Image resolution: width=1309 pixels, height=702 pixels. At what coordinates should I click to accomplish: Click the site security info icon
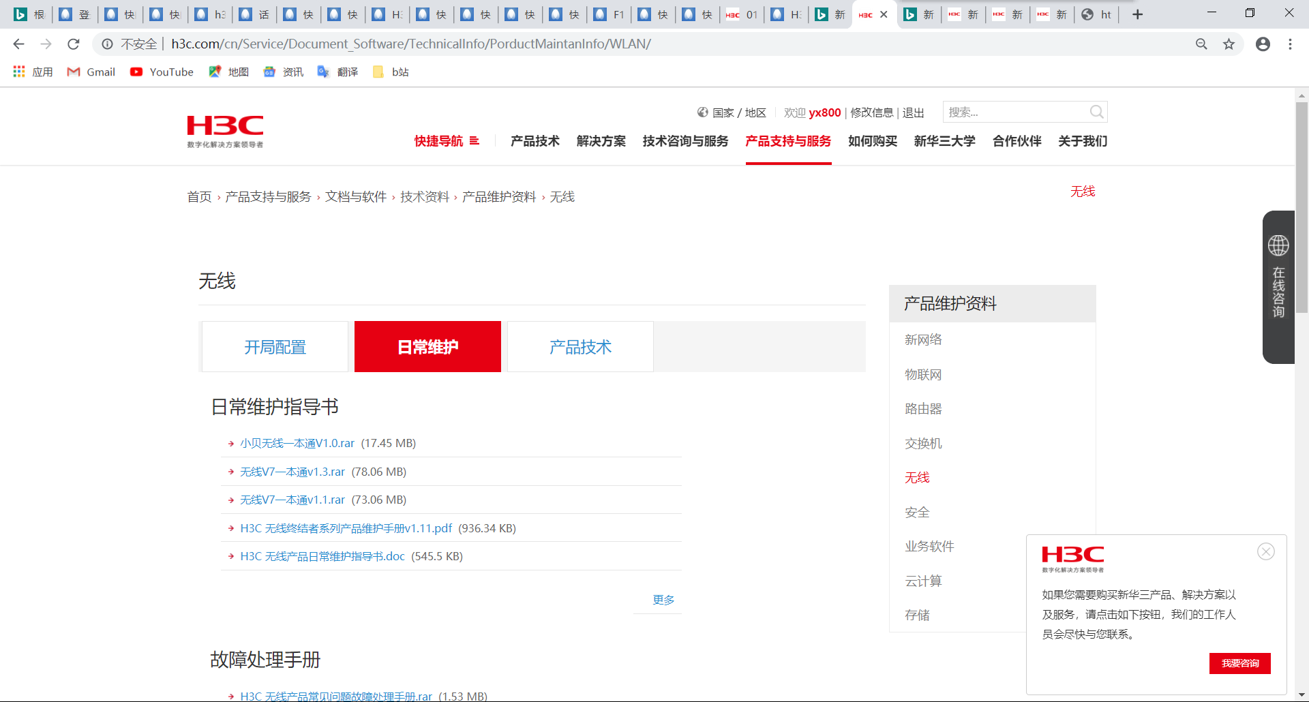[x=107, y=44]
